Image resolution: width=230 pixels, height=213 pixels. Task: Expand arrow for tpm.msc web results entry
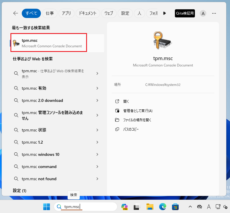click(97, 73)
